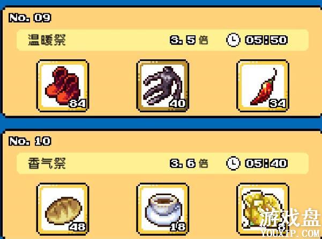Click the No. 09 label
Screen dimensions: 322x239
point(30,18)
